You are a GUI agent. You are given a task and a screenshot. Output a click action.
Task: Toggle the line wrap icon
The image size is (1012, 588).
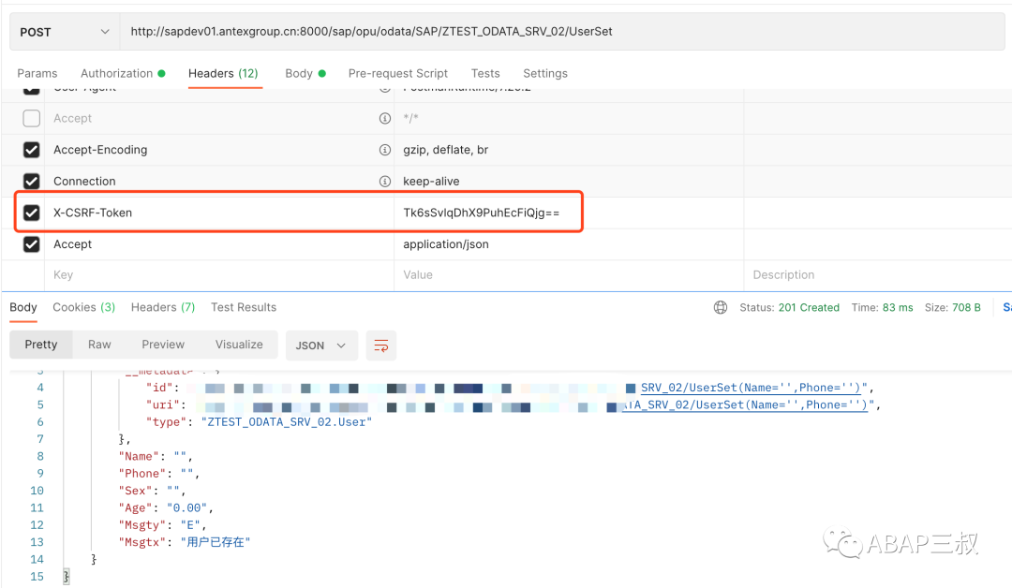pyautogui.click(x=381, y=345)
